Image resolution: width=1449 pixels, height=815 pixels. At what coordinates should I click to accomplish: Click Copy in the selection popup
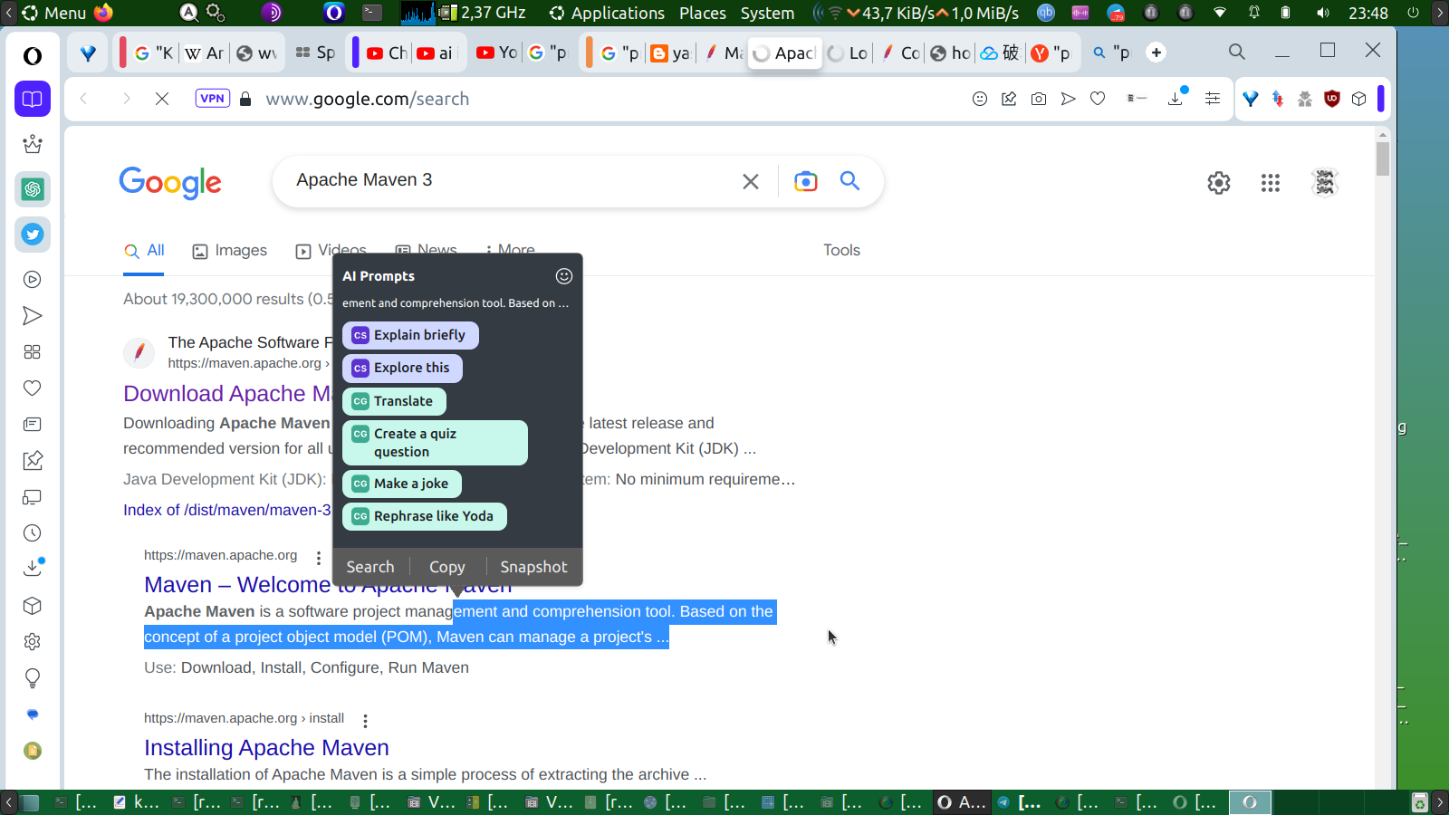click(x=447, y=567)
